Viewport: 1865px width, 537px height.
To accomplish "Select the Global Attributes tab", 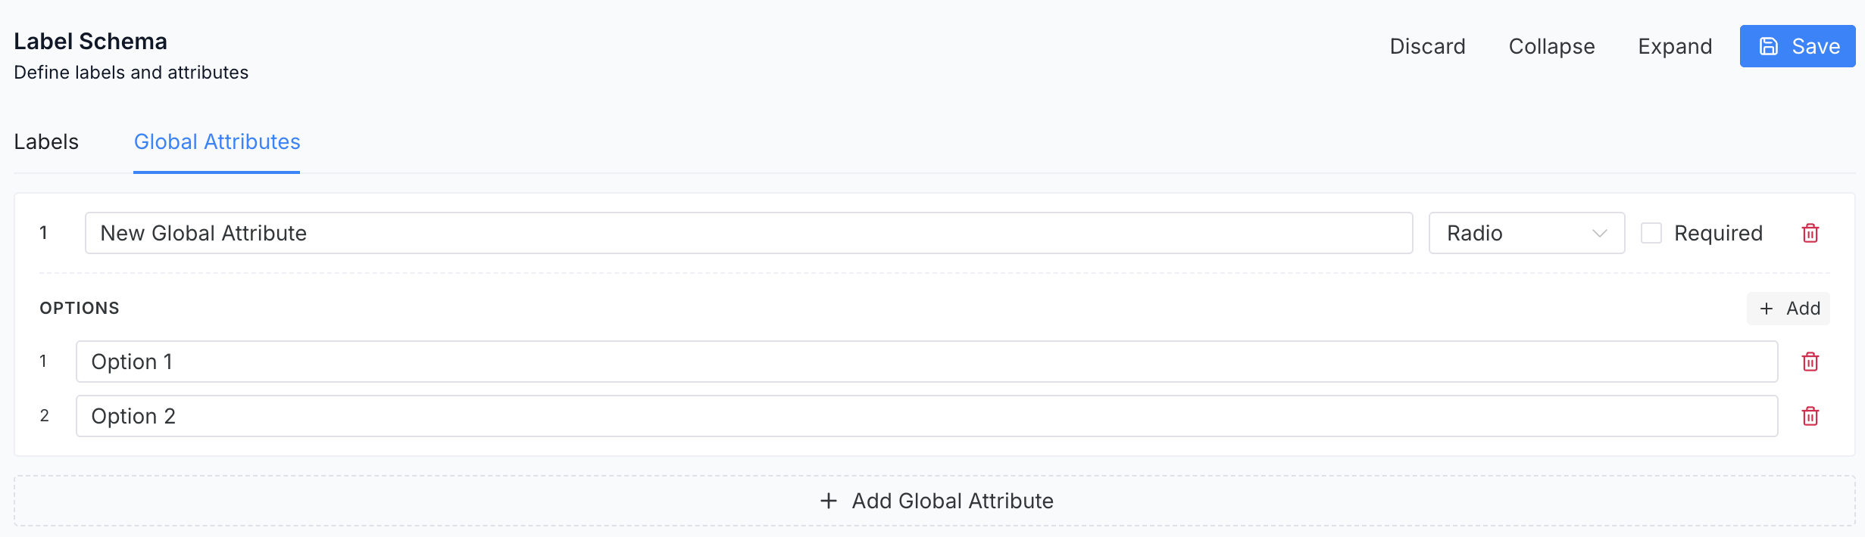I will 216,141.
